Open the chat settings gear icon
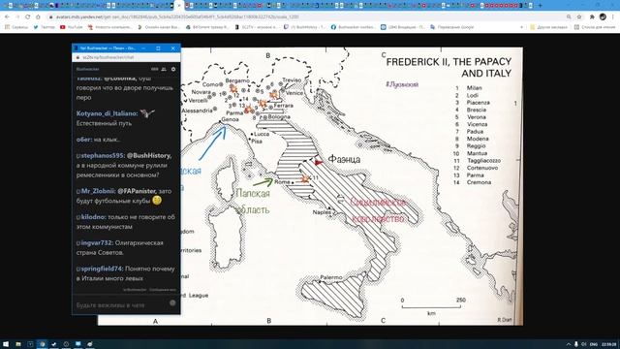 coord(173,69)
